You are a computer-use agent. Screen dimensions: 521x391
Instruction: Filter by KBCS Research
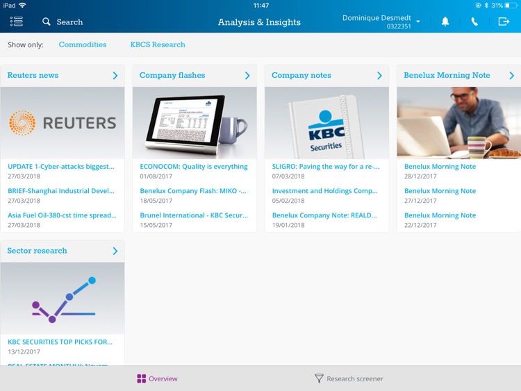click(158, 44)
